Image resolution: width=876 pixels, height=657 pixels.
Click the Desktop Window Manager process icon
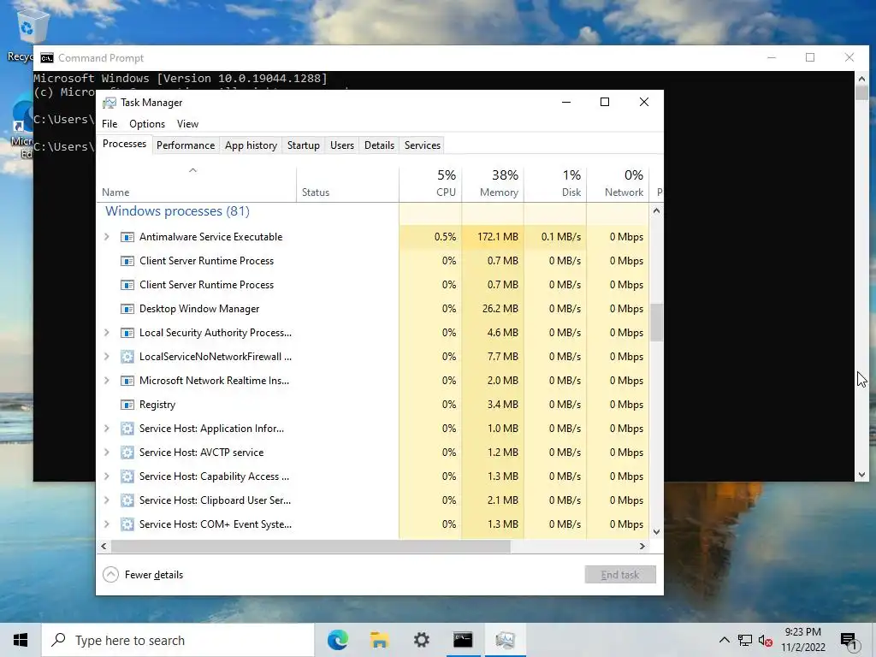(127, 309)
